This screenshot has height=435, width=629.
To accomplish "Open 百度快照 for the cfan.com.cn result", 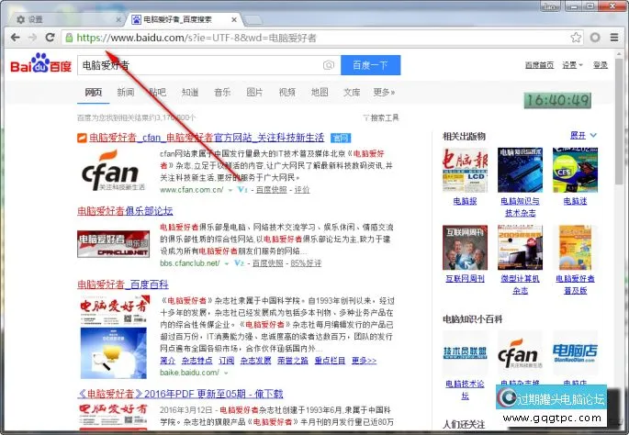I will coord(271,190).
